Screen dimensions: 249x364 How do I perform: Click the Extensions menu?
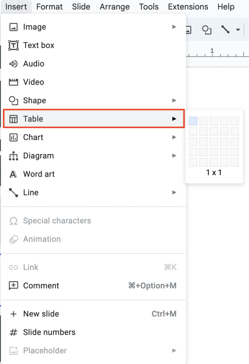(188, 6)
